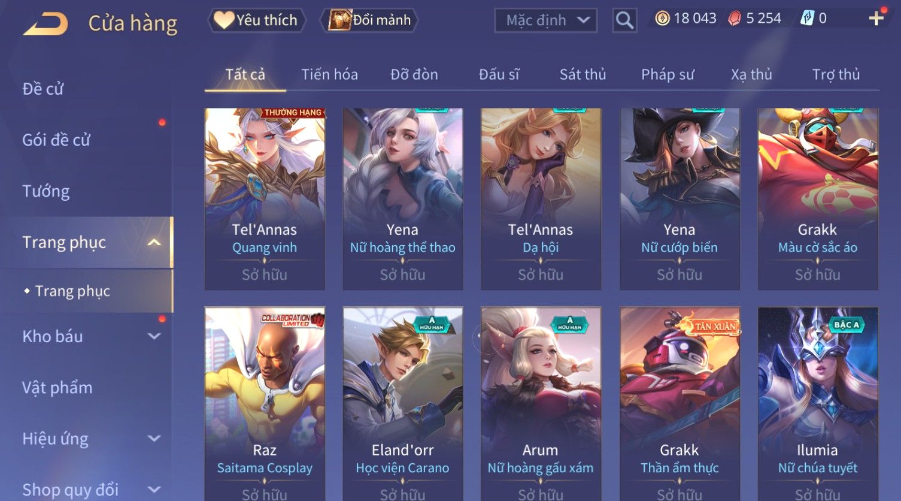Viewport: 901px width, 501px height.
Task: Tap the red ruby currency icon
Action: point(735,19)
